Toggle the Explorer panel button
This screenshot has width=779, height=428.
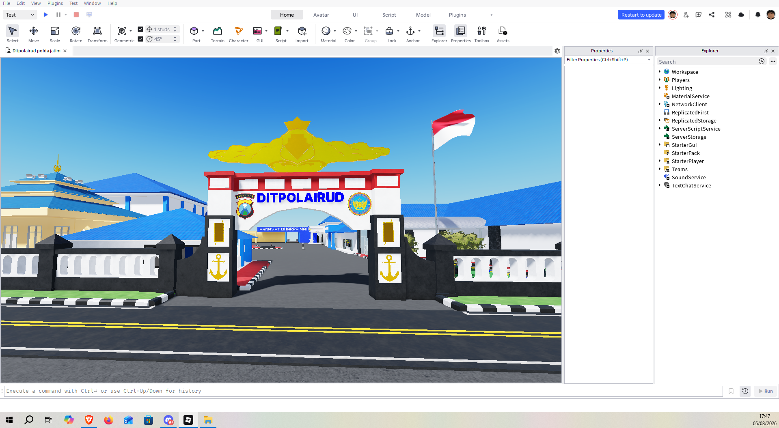coord(439,34)
